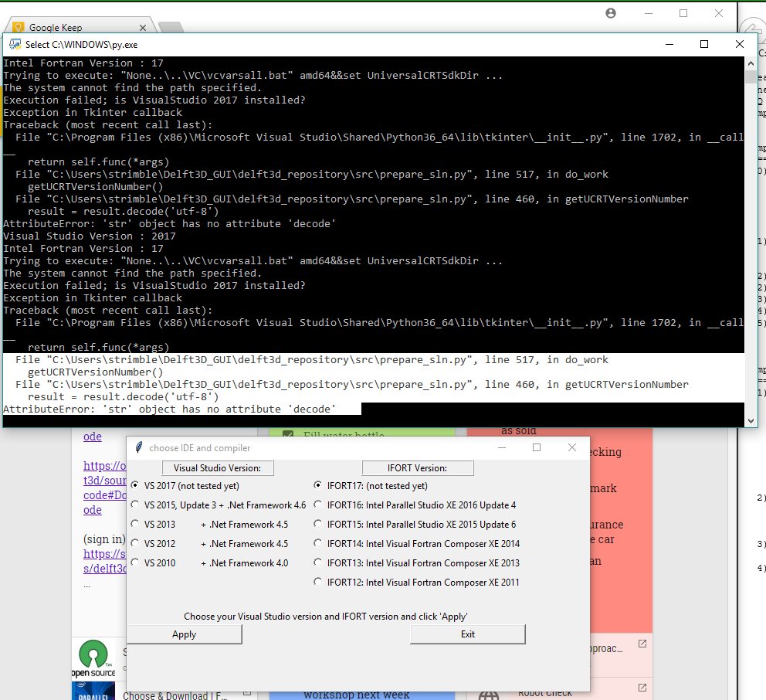The width and height of the screenshot is (766, 700).
Task: Minimize the choose IDE and compiler dialog
Action: pyautogui.click(x=502, y=447)
